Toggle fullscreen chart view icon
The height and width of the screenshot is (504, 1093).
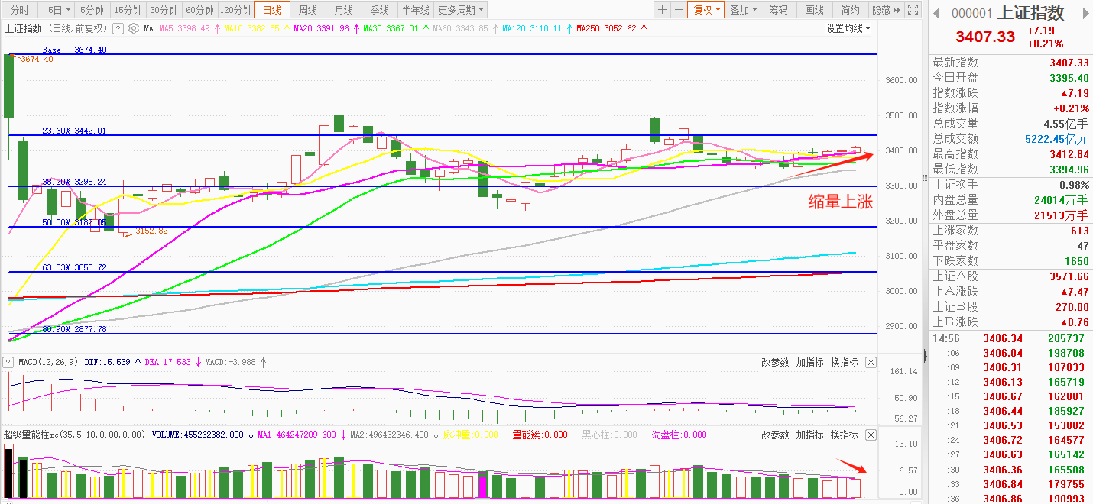coord(913,10)
